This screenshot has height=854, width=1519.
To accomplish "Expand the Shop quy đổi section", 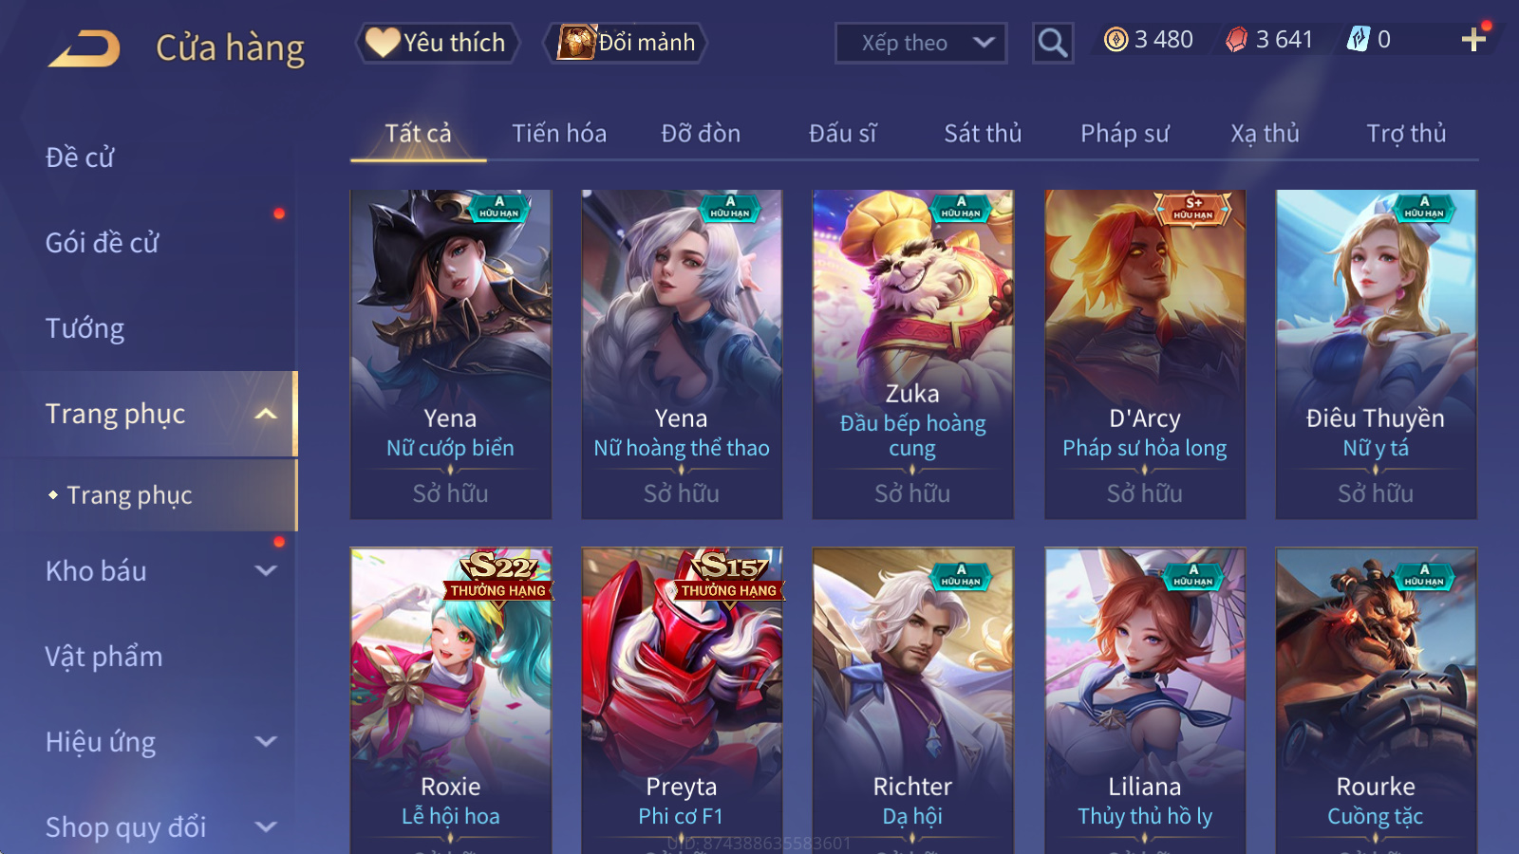I will pyautogui.click(x=267, y=826).
